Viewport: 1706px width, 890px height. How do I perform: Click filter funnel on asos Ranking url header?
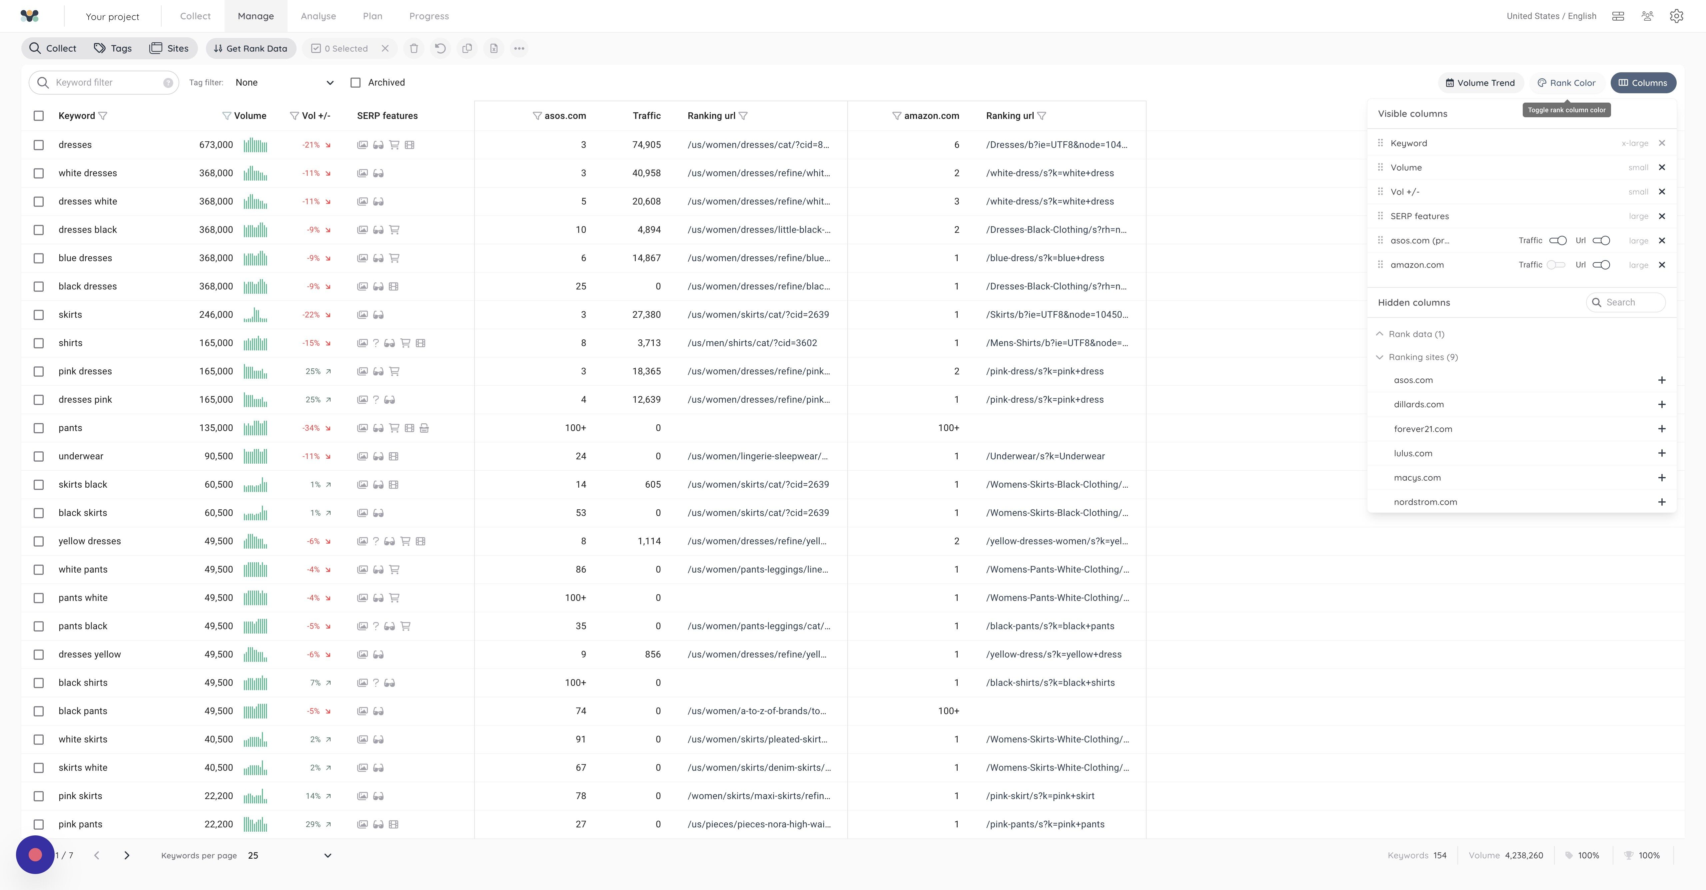click(743, 116)
